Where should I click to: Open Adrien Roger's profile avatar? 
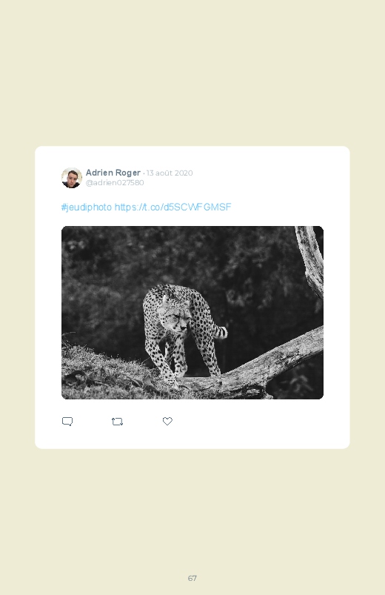tap(72, 178)
